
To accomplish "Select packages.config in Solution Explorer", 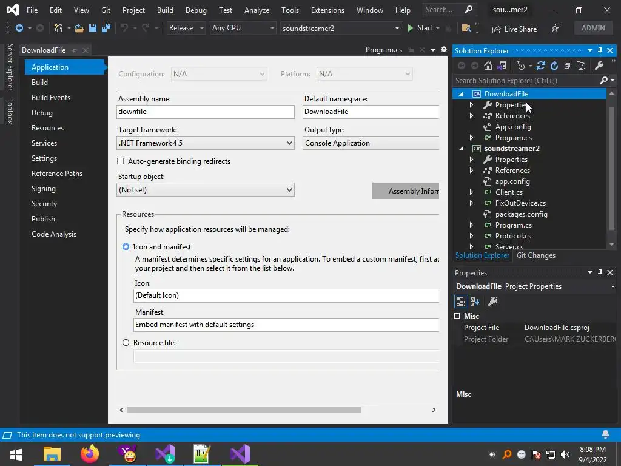I will (x=521, y=214).
